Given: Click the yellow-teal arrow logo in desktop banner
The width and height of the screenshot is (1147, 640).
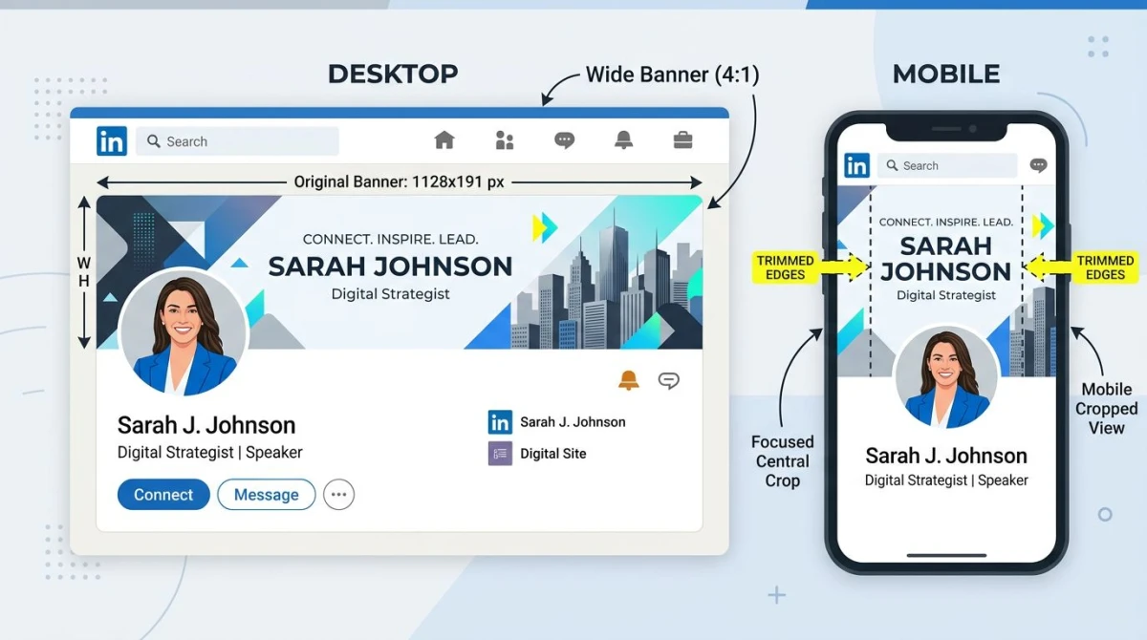Looking at the screenshot, I should point(545,227).
